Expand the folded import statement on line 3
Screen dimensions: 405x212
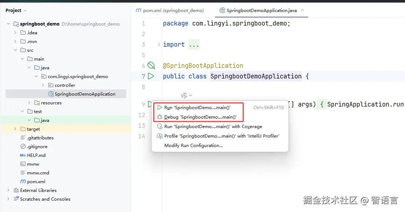pyautogui.click(x=159, y=45)
